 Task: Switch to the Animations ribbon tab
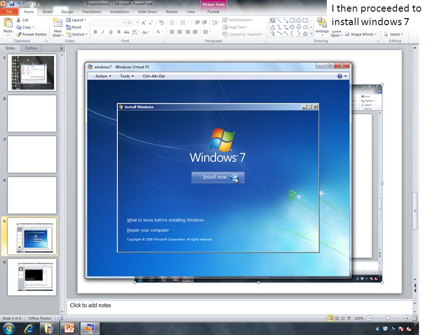[119, 12]
